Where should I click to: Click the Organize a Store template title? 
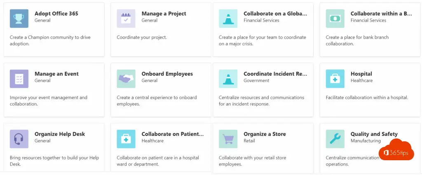265,134
